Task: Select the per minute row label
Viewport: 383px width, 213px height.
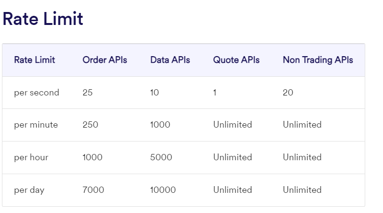Action: coord(36,125)
